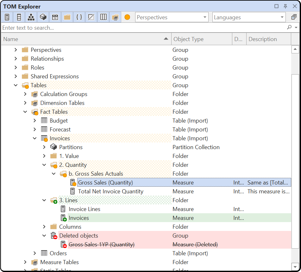Click the Deleted objects trash icon

[x=54, y=236]
